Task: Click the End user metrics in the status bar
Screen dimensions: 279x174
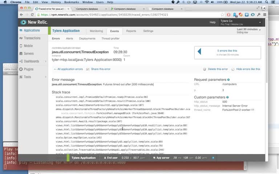Action: tap(125, 158)
